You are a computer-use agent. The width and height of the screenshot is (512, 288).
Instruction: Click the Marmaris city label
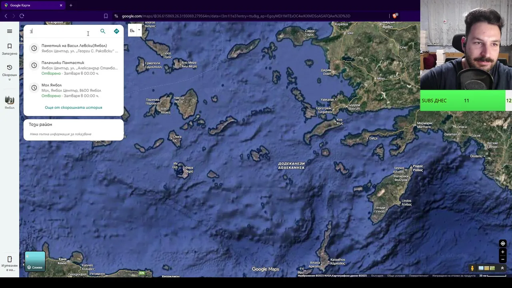click(x=425, y=125)
